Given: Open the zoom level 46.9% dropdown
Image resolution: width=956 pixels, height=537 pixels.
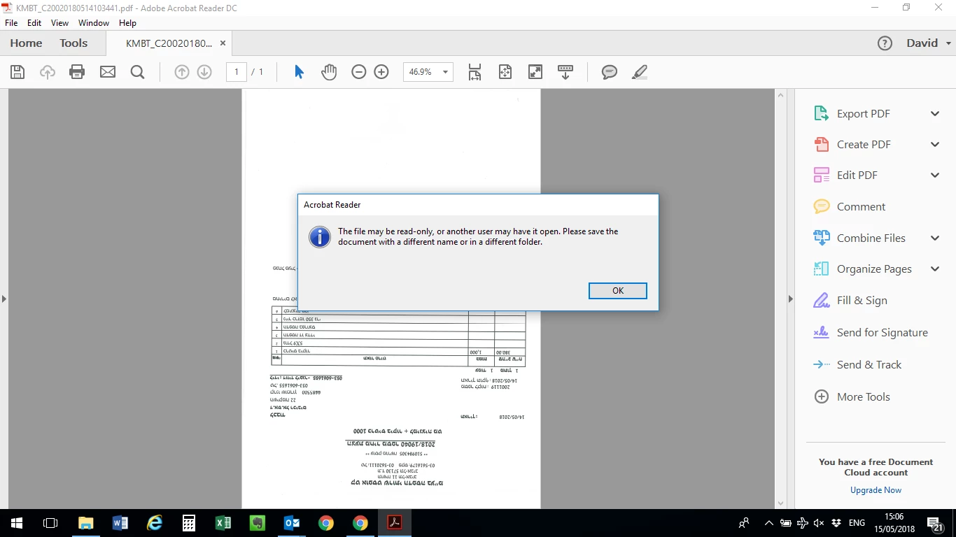Looking at the screenshot, I should pyautogui.click(x=445, y=72).
